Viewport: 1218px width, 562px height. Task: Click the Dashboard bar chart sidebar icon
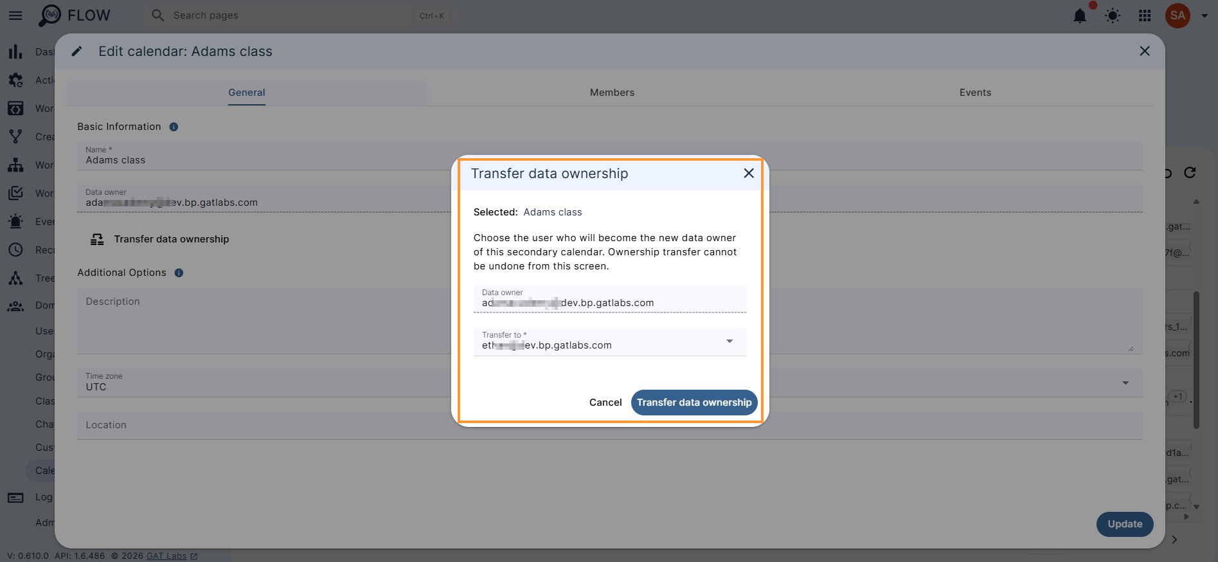15,52
